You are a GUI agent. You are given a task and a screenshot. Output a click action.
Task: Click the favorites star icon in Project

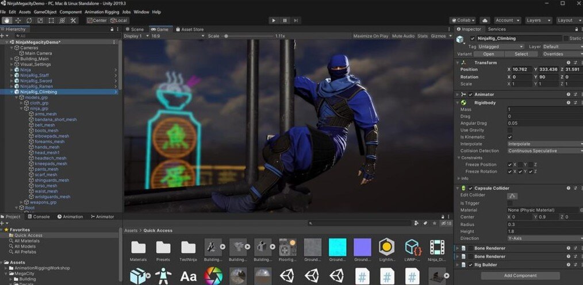(434, 223)
